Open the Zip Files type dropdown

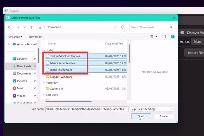point(152,109)
